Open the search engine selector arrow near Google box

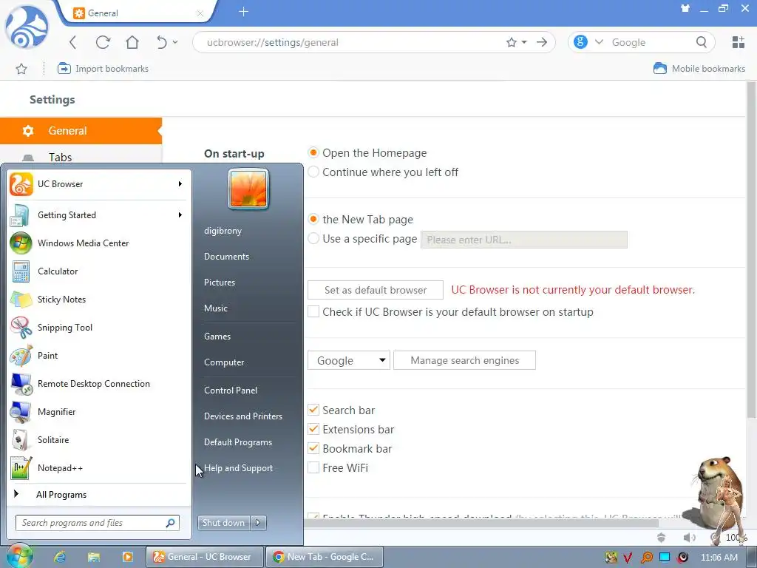[599, 42]
